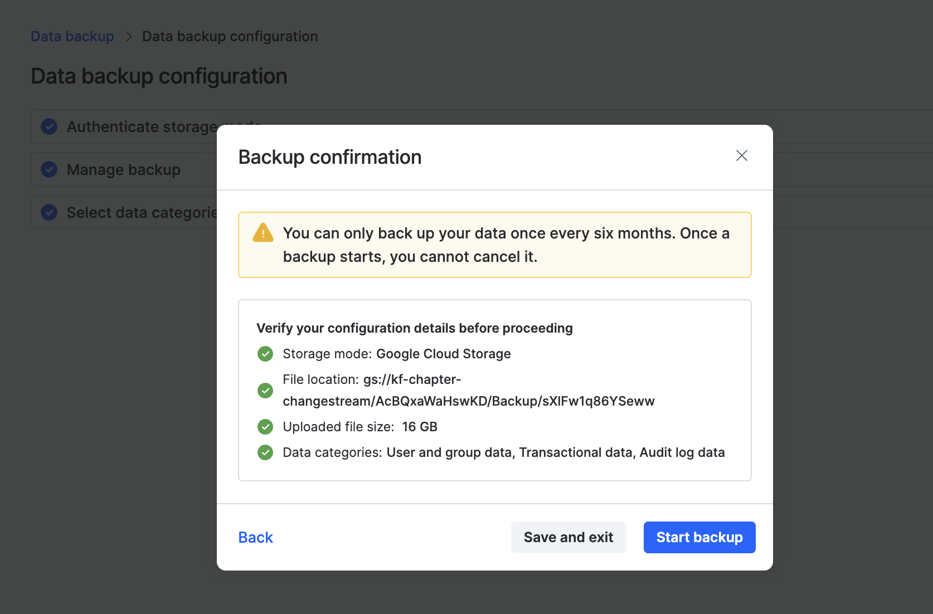Image resolution: width=933 pixels, height=614 pixels.
Task: Click the Data backup configuration page heading
Action: [x=159, y=76]
